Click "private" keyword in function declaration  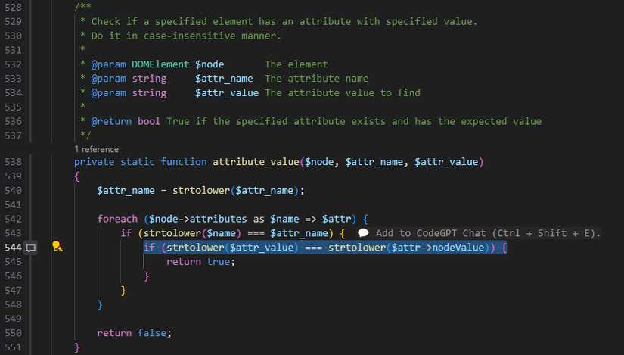click(x=95, y=162)
